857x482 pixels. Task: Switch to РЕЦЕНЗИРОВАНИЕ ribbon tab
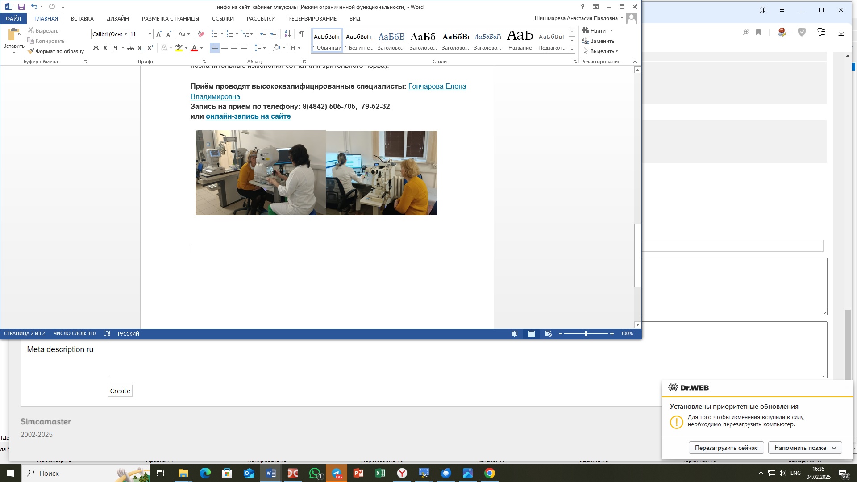coord(312,18)
